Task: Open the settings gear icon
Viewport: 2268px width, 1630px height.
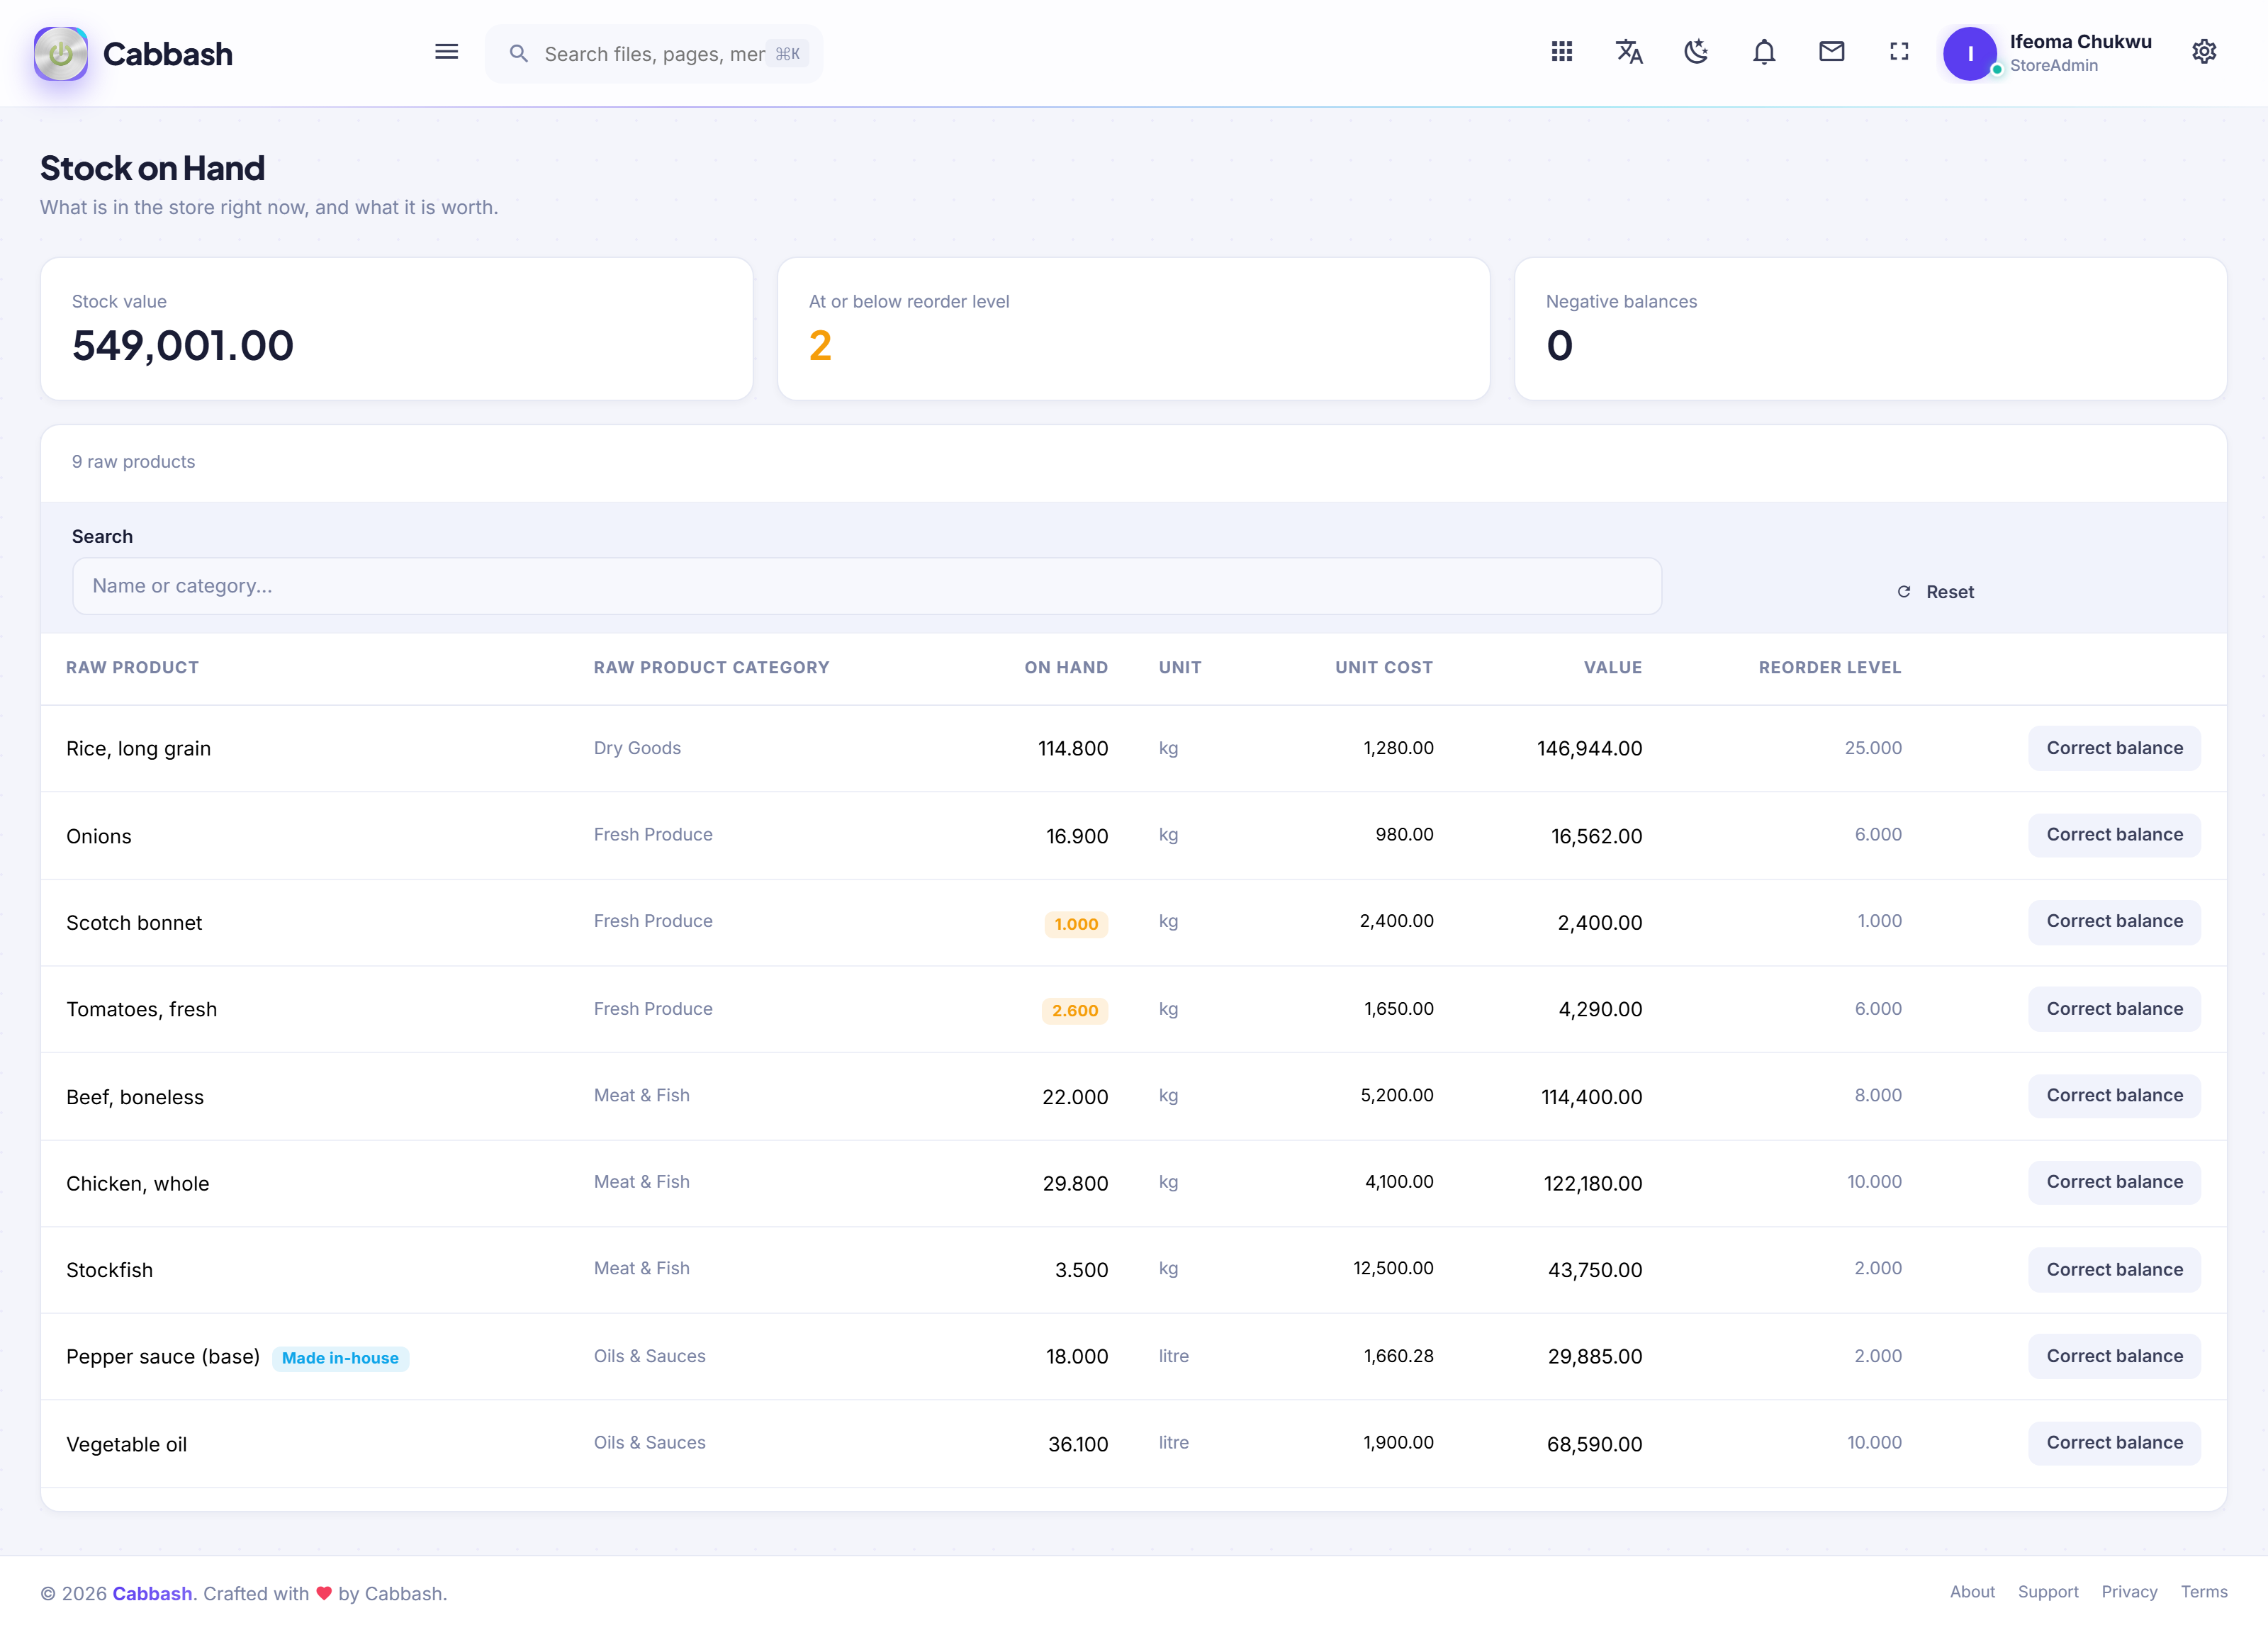Action: (2203, 52)
